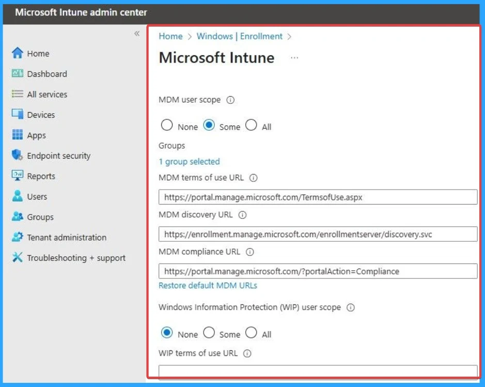Click the Troubleshooting + support tools icon

pyautogui.click(x=18, y=257)
